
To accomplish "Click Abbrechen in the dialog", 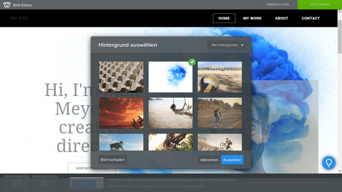I will coord(209,160).
